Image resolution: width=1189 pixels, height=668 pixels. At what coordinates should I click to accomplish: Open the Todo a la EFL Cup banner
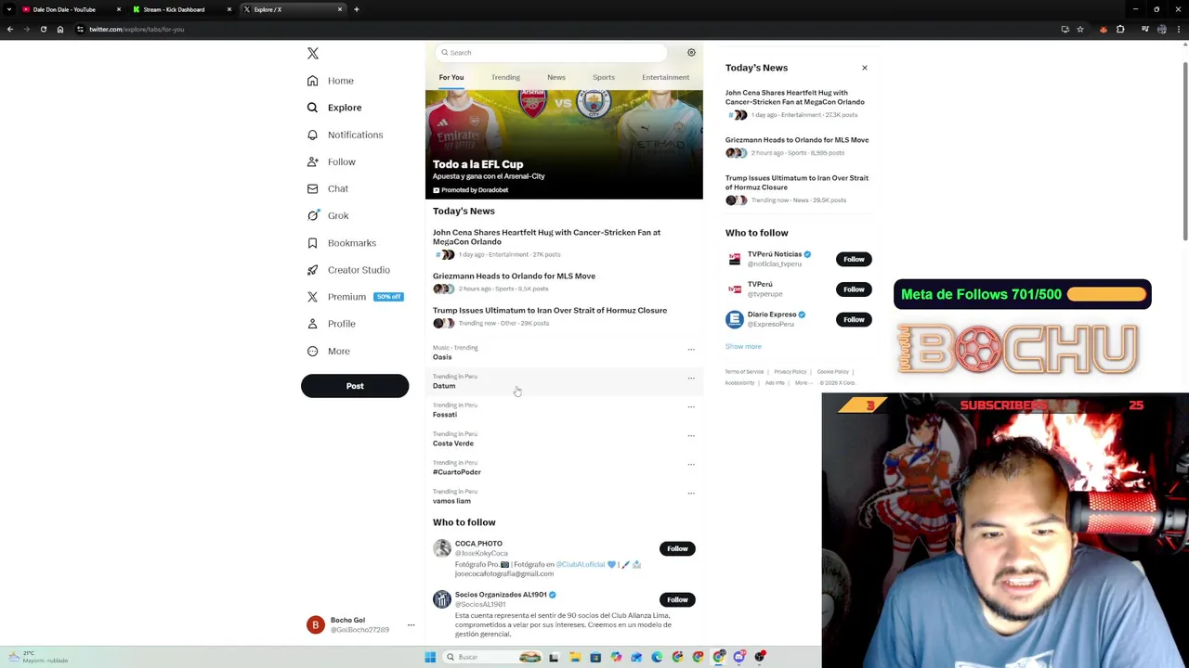click(564, 145)
